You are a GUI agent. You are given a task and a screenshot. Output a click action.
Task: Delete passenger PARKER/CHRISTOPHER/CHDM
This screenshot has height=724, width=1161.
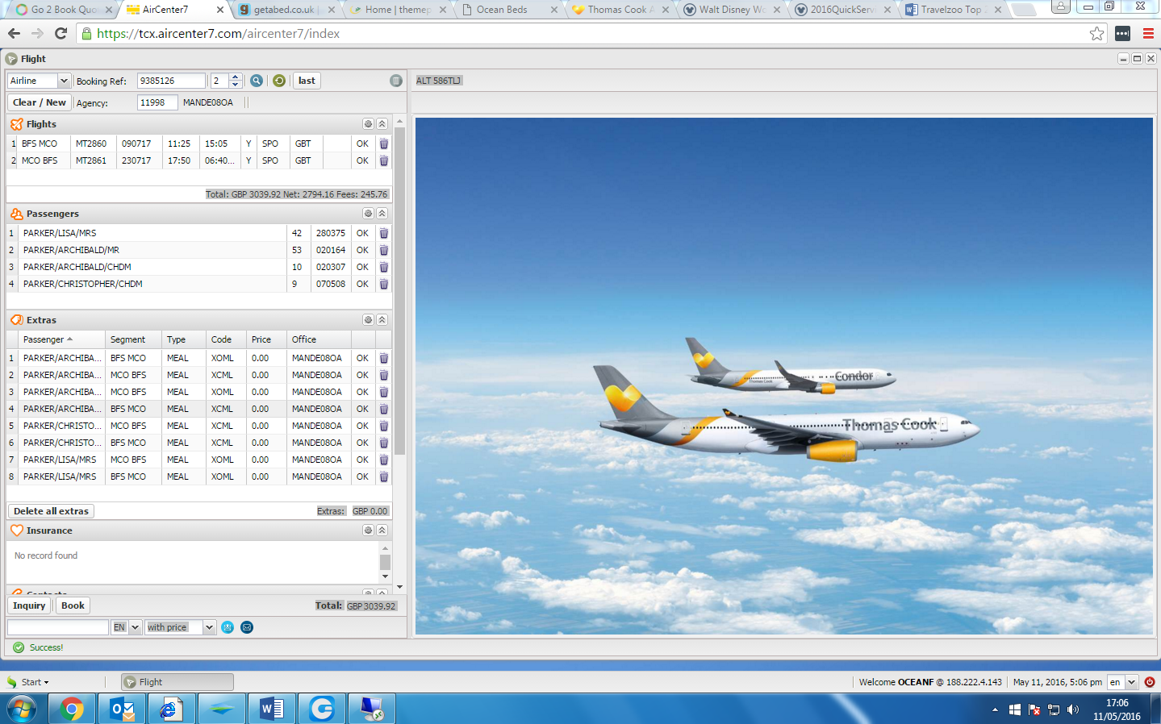384,284
